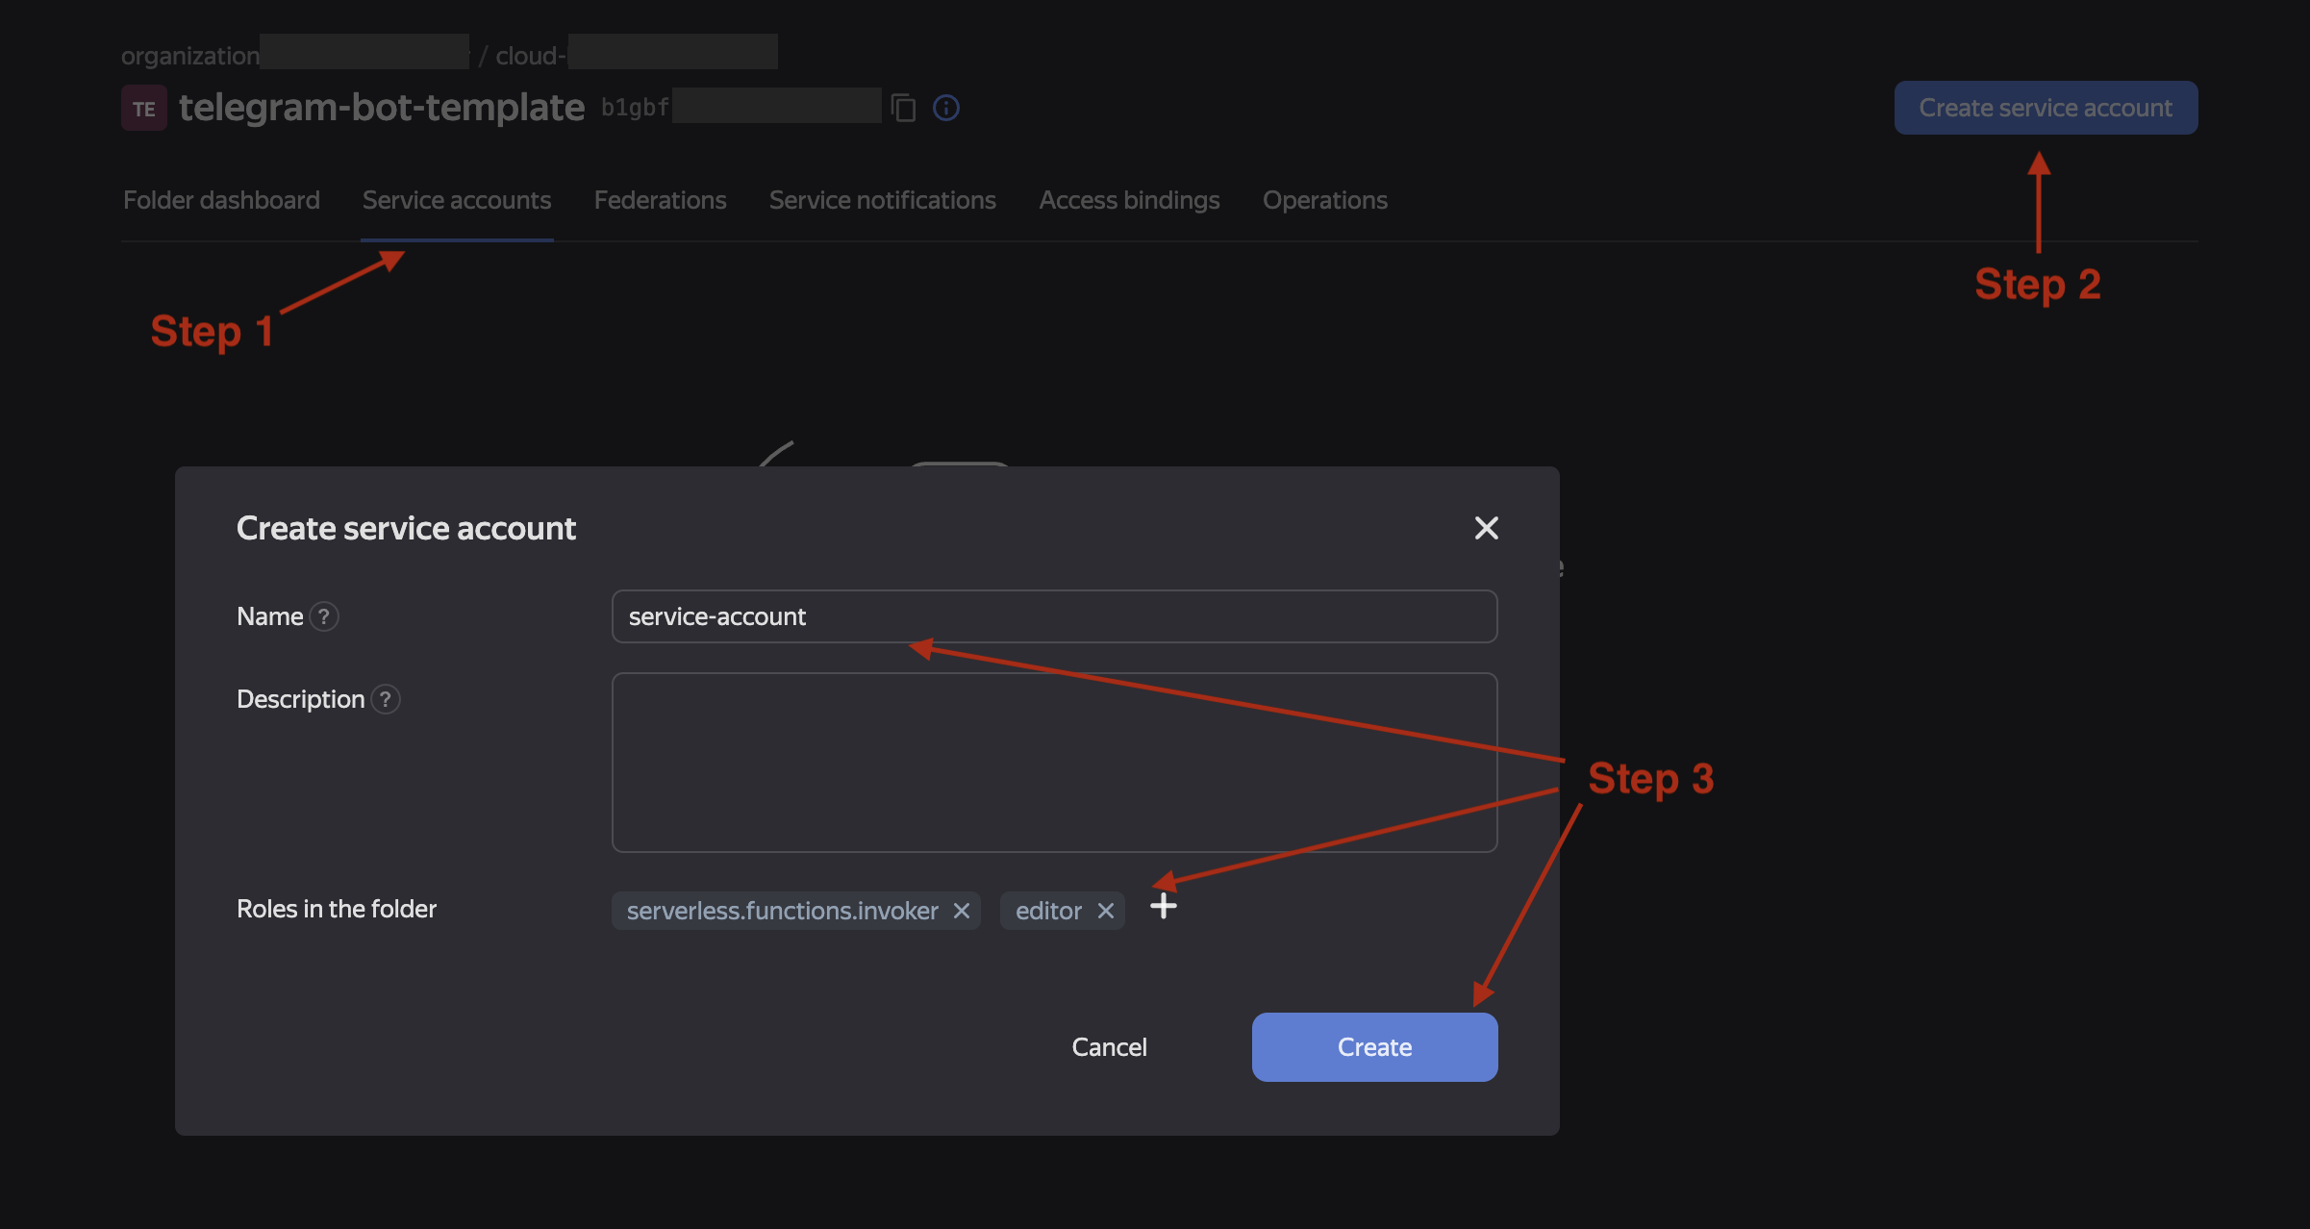This screenshot has width=2310, height=1229.
Task: Add a role with plus icon
Action: pyautogui.click(x=1163, y=906)
